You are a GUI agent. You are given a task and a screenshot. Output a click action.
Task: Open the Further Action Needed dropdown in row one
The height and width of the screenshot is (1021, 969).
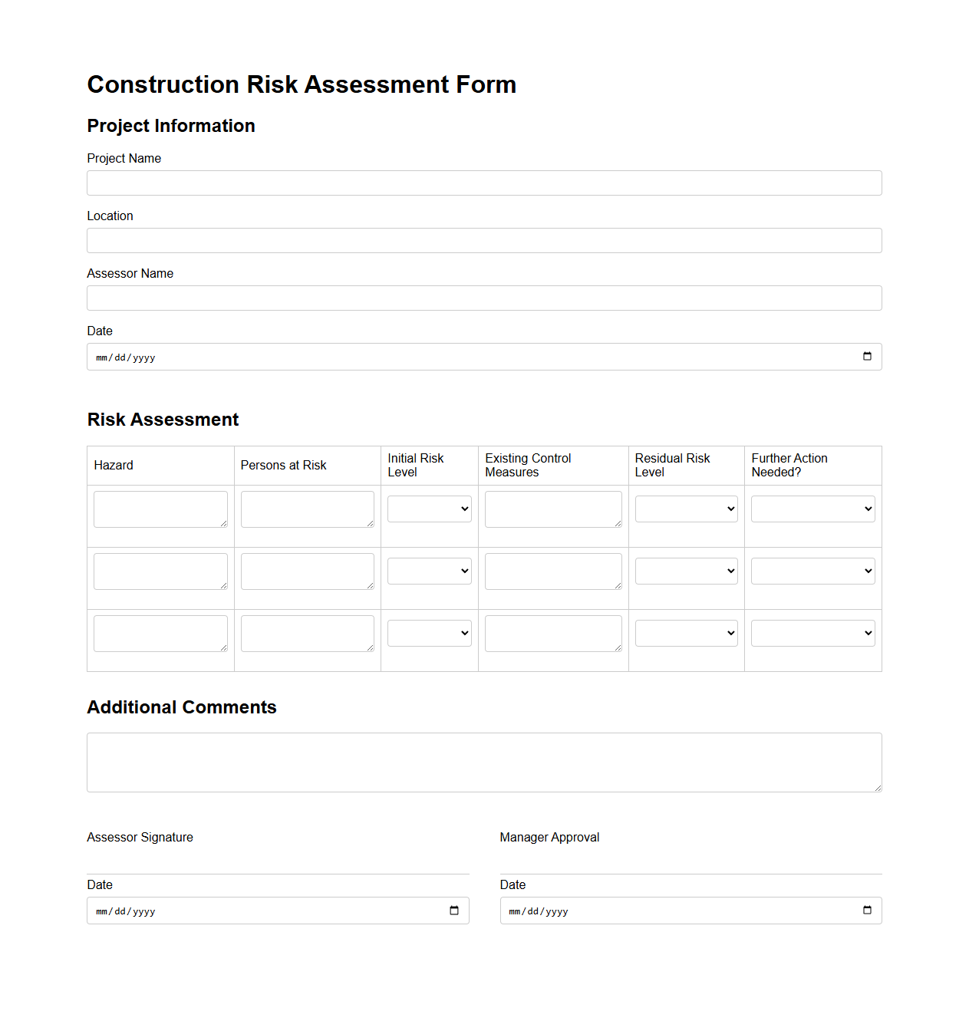pos(812,508)
